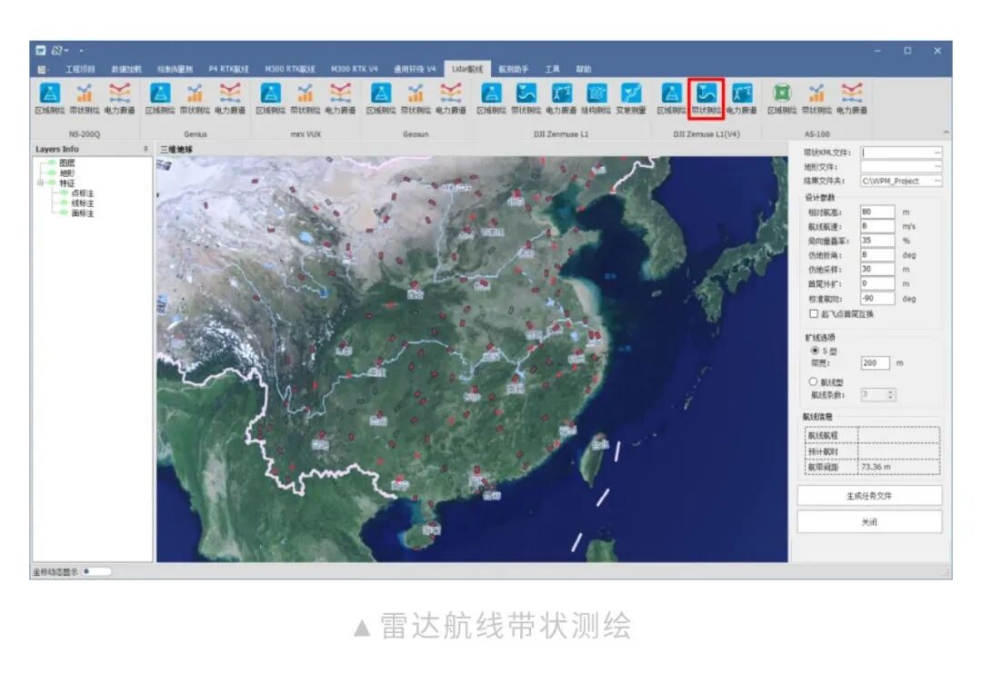Image resolution: width=982 pixels, height=673 pixels.
Task: Collapse the ribbon with the chevron
Action: [946, 133]
